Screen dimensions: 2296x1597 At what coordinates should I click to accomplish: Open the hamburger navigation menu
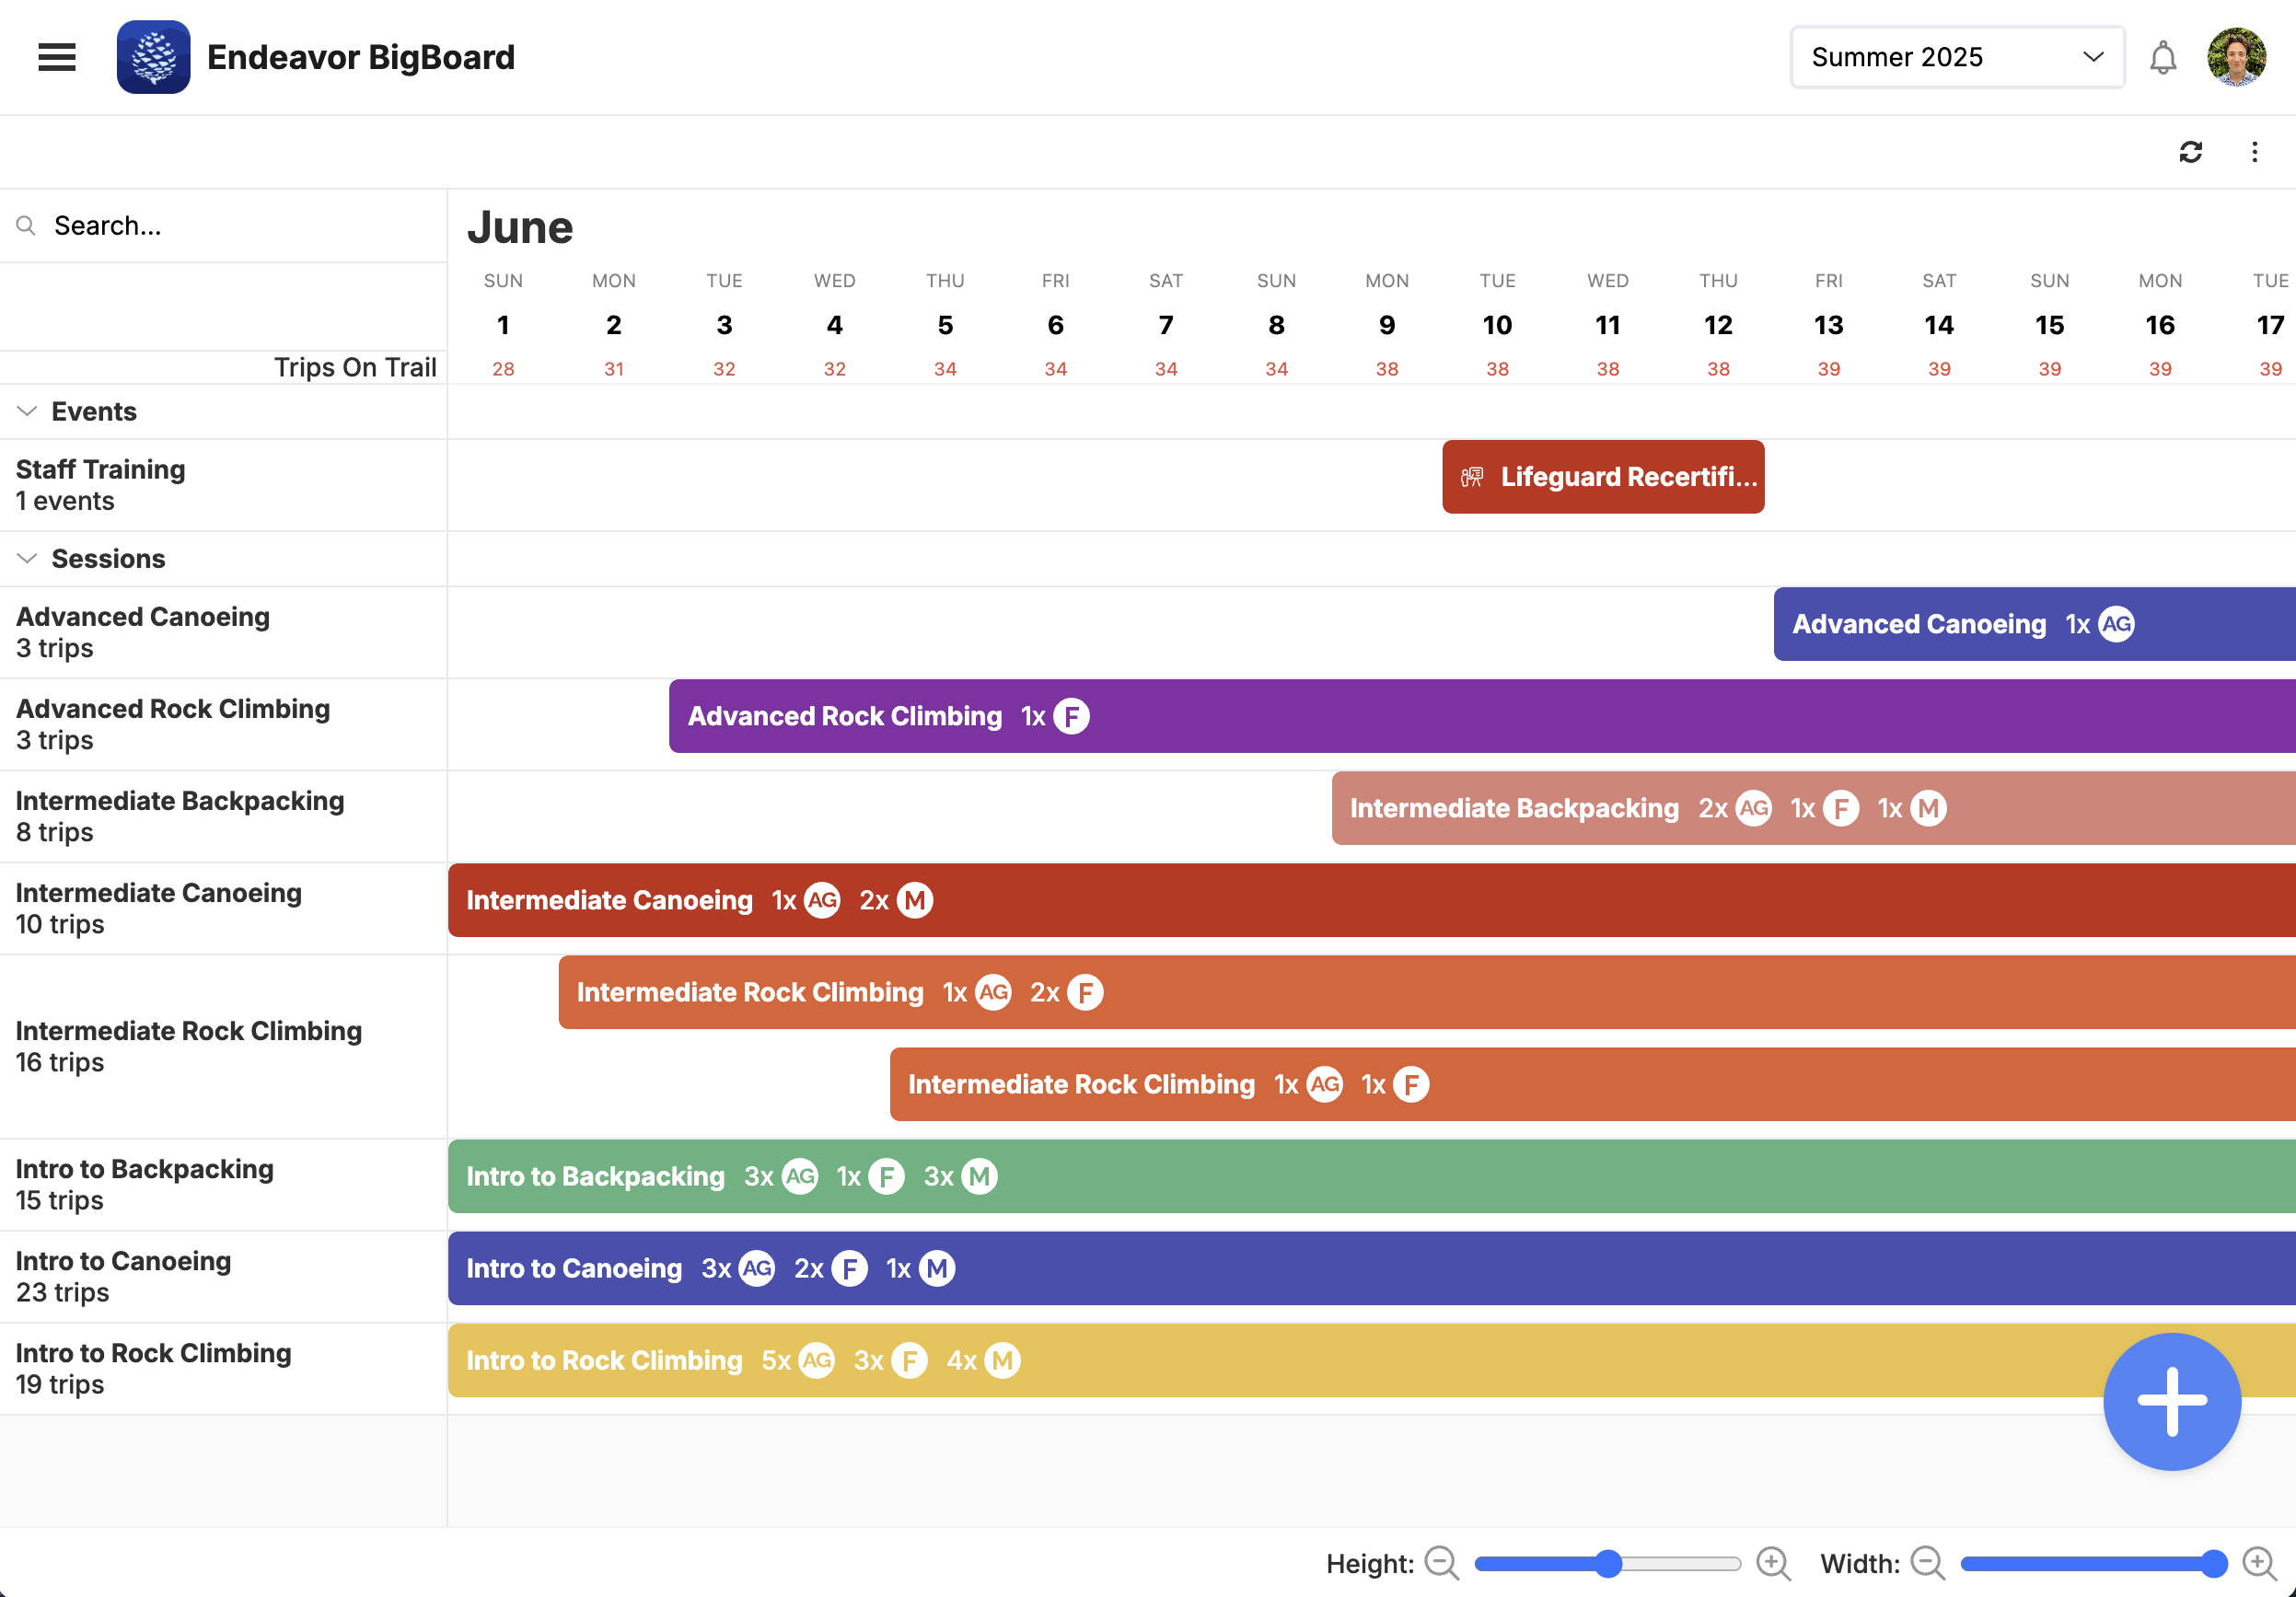point(57,57)
